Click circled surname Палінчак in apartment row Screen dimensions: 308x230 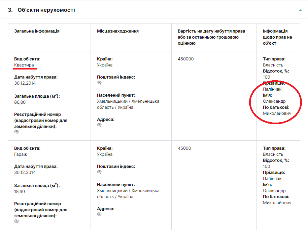coord(272,89)
